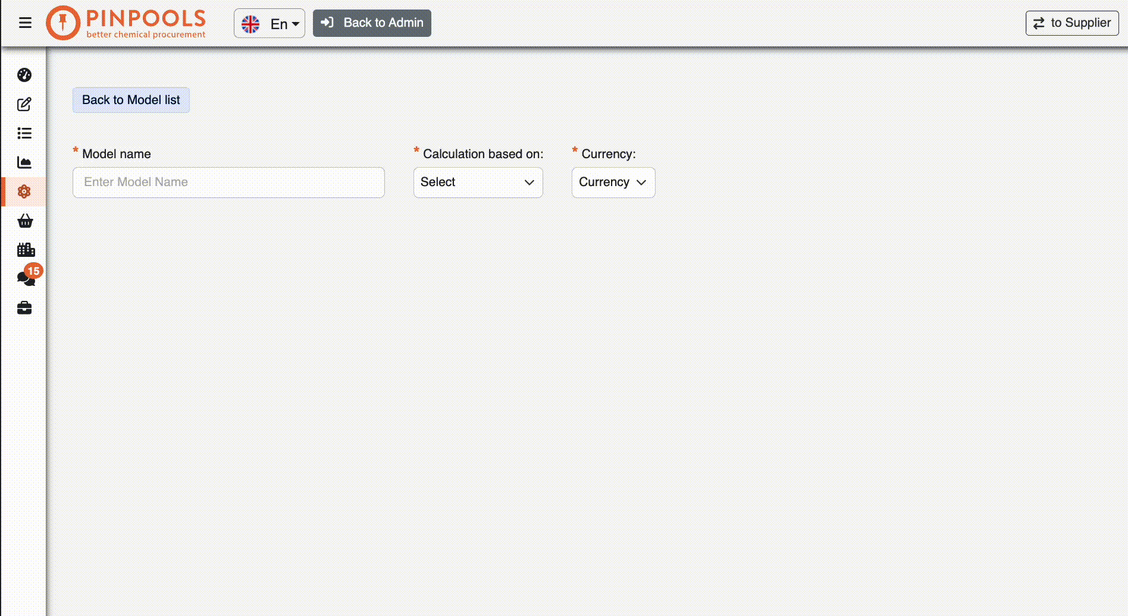Go Back to Model list
The image size is (1128, 616).
click(x=131, y=100)
